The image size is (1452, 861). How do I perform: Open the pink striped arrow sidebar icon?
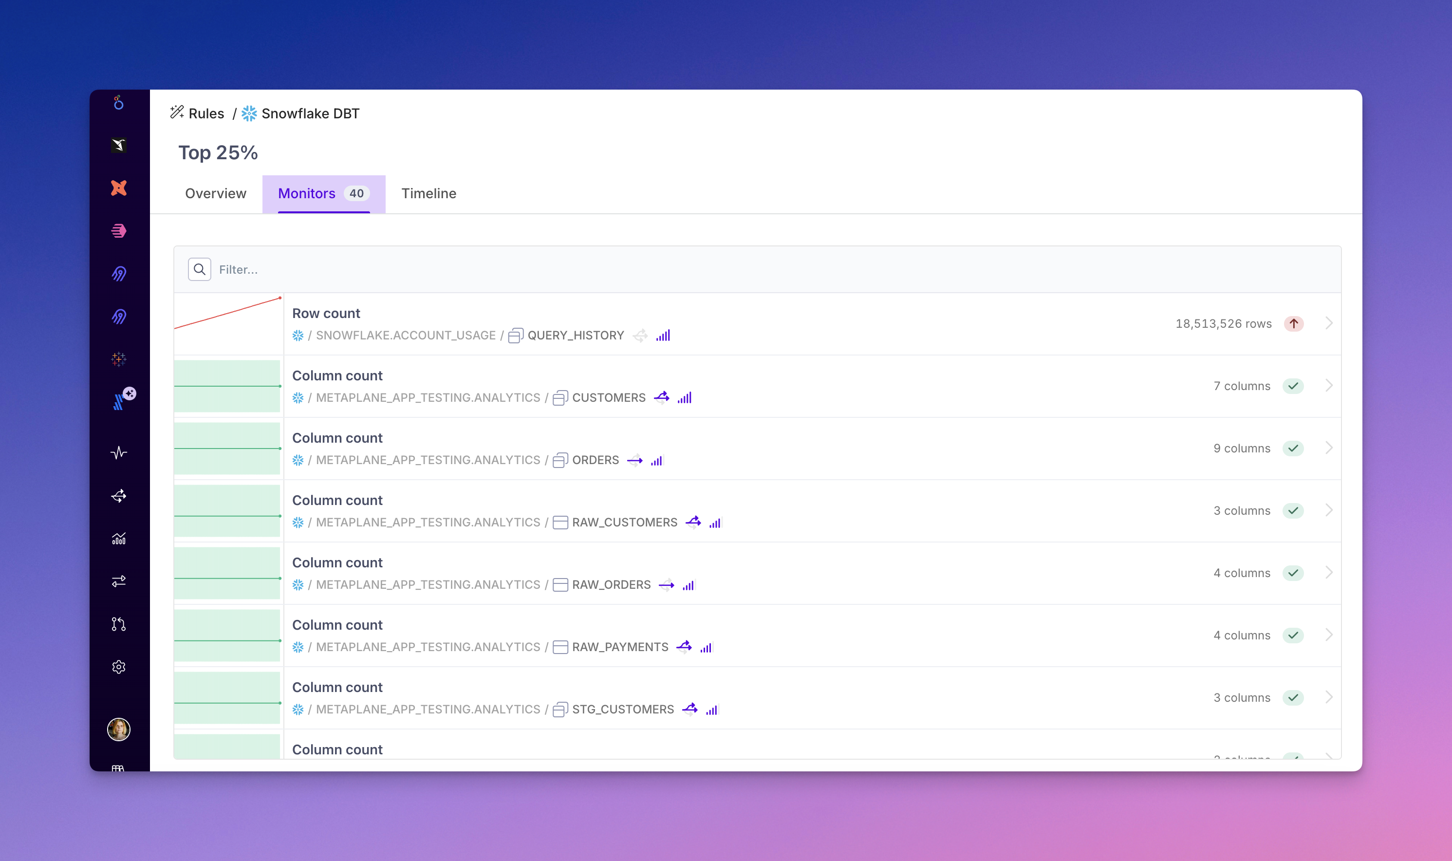click(118, 231)
